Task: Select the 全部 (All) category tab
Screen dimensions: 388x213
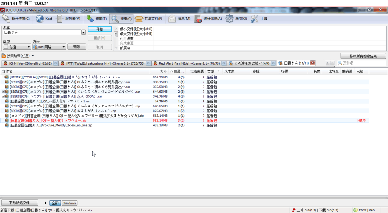Action: (55, 203)
